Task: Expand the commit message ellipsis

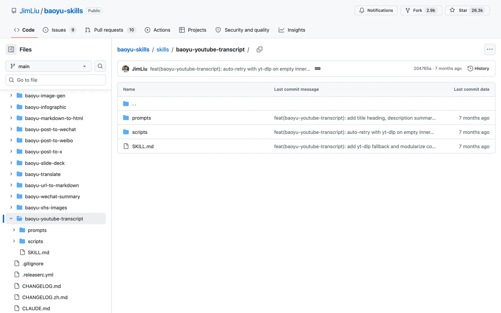Action: (x=318, y=69)
